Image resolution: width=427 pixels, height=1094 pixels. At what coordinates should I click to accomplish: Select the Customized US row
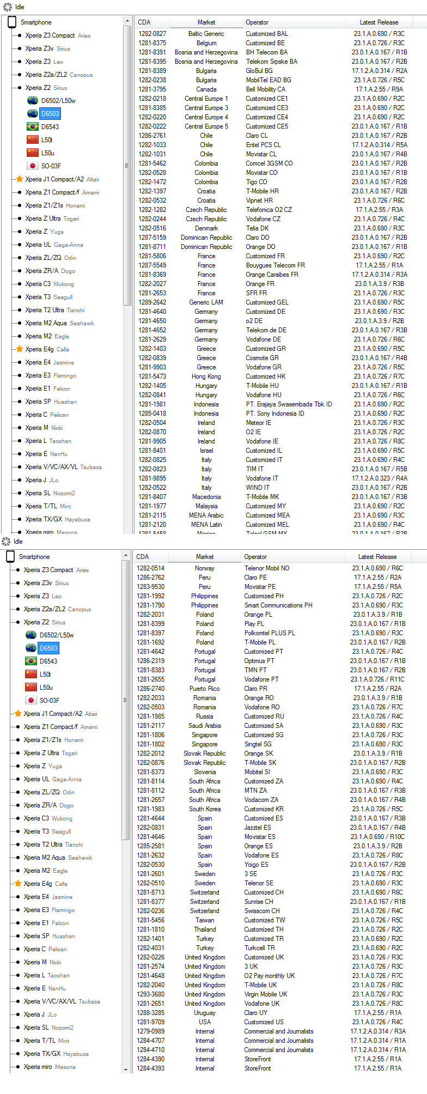[x=279, y=1022]
